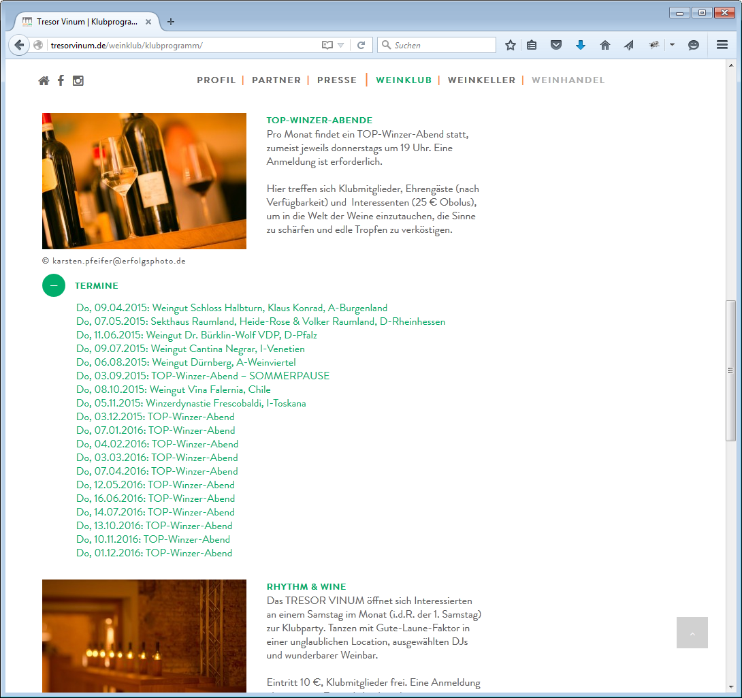Open the 07.05.2015 Sekthaus Raumland entry

(x=261, y=321)
